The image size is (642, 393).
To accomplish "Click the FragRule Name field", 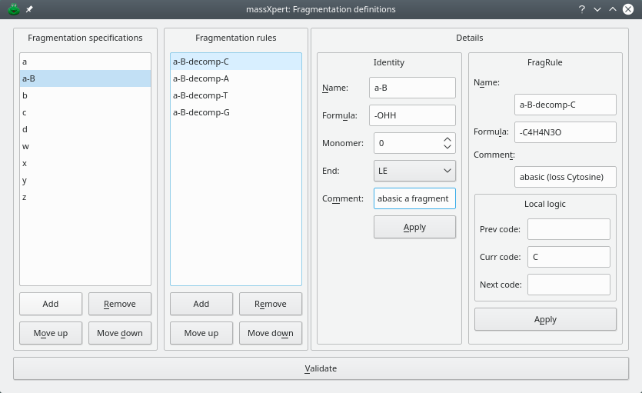I will 565,105.
